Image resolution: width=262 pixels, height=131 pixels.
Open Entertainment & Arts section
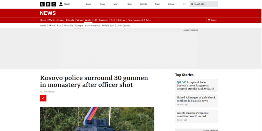139,20
